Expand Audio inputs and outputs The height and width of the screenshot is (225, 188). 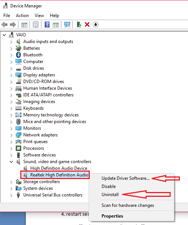point(11,42)
